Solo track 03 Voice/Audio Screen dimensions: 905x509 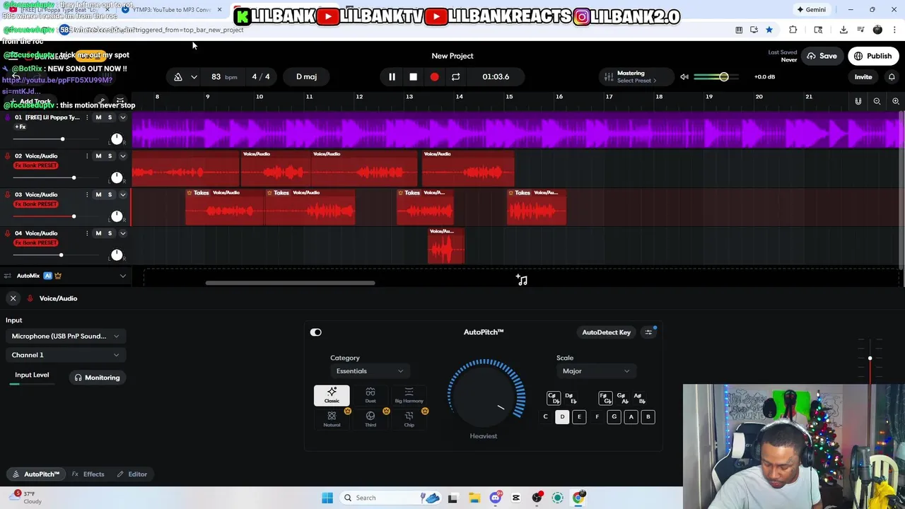(x=110, y=194)
